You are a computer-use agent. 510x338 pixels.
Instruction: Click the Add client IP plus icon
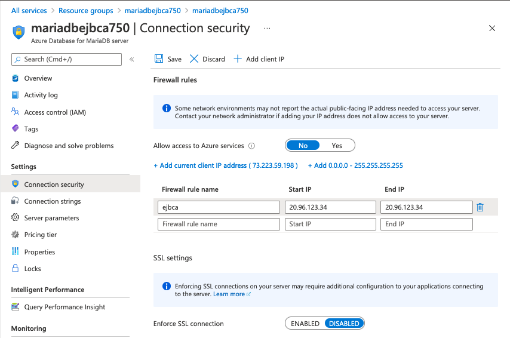pos(238,59)
